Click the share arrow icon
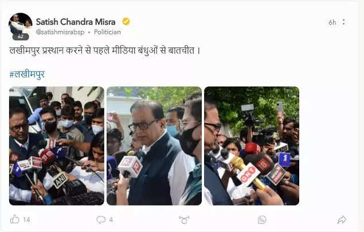This screenshot has width=364, height=232. pyautogui.click(x=342, y=219)
